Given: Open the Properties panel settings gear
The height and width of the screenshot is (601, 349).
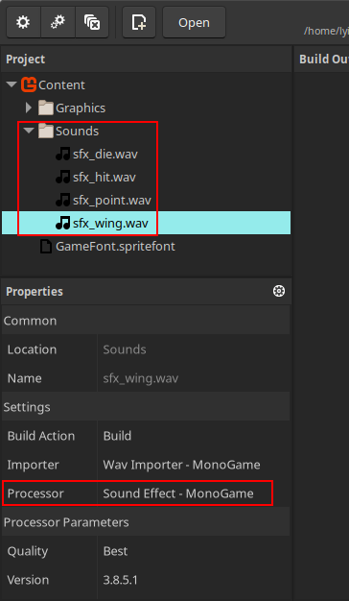Looking at the screenshot, I should (x=279, y=291).
